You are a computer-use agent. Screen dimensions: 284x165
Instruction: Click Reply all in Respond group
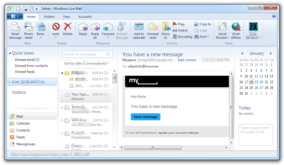pyautogui.click(x=95, y=31)
